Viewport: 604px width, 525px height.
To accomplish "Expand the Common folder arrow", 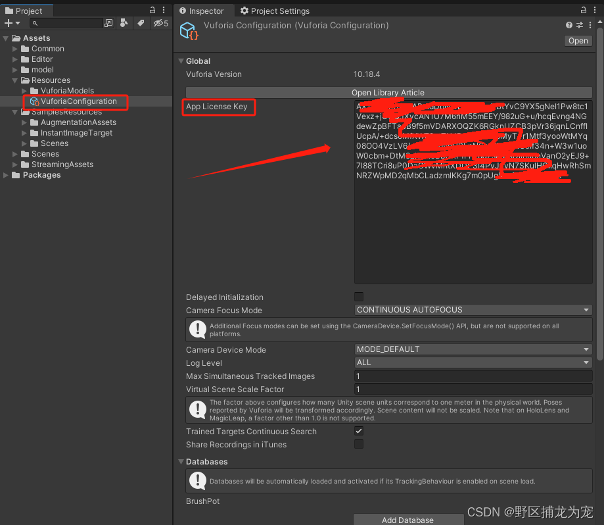I will pyautogui.click(x=15, y=49).
